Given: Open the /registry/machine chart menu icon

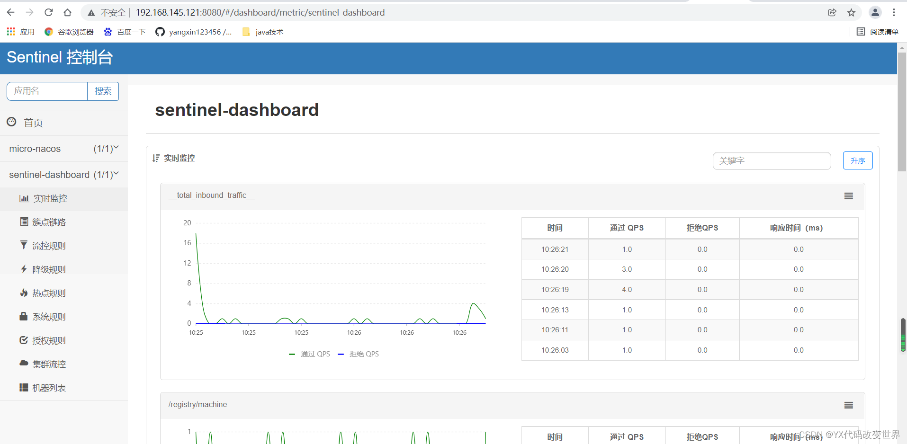Looking at the screenshot, I should (x=848, y=405).
